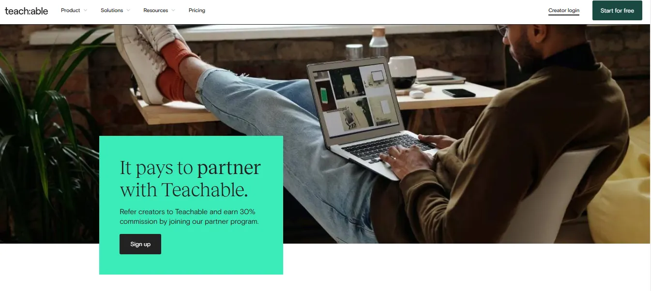
Task: Expand the Resources dropdown chevron
Action: [x=173, y=10]
